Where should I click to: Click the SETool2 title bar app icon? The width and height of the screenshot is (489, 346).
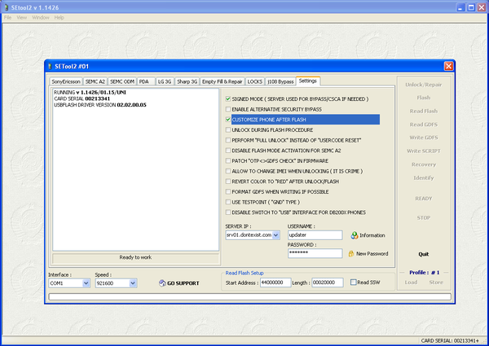click(x=7, y=7)
